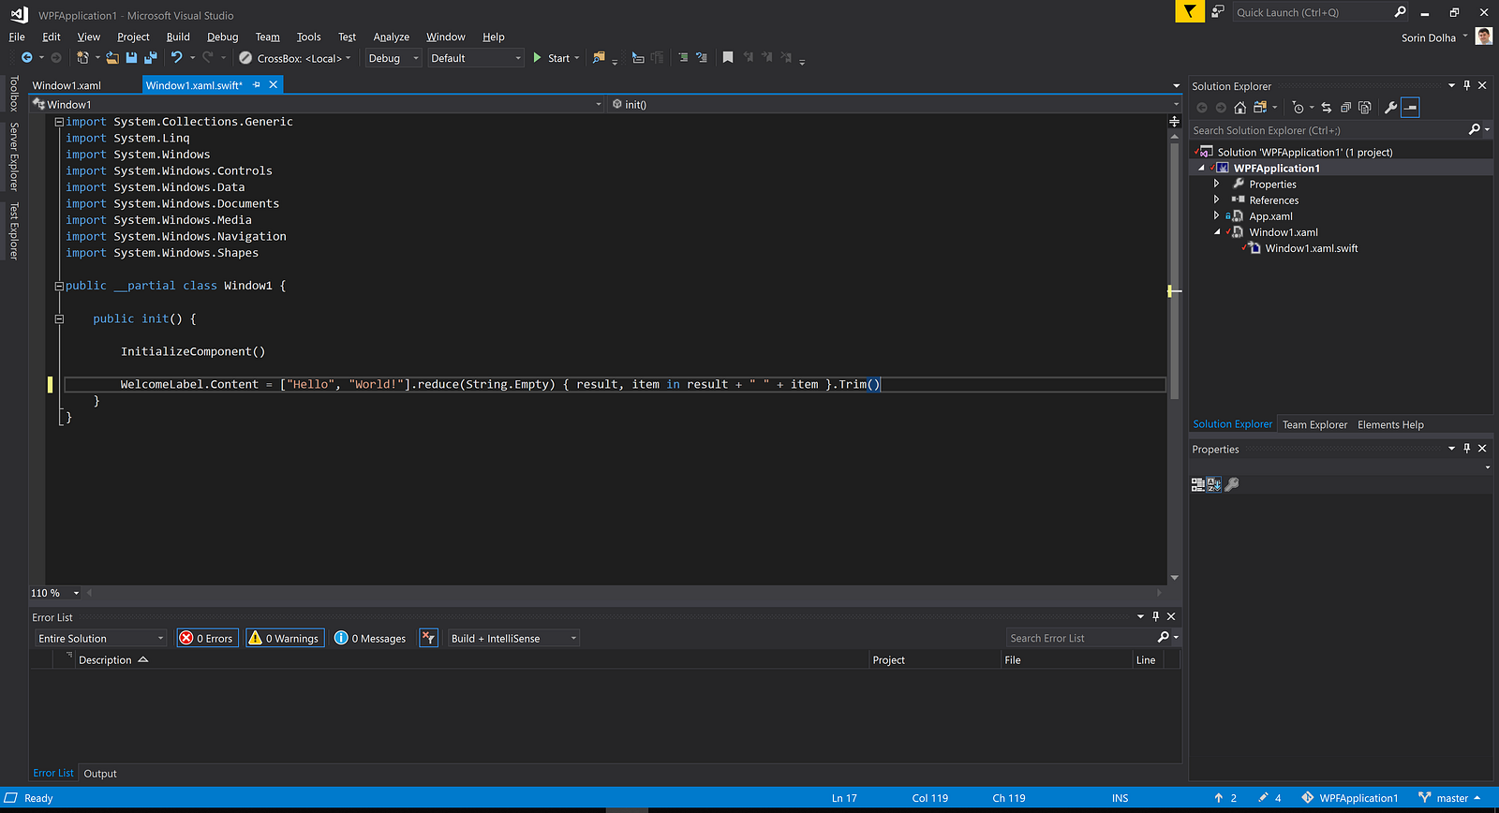The image size is (1499, 813).
Task: Toggle a bookmark with the bookmark icon
Action: [x=728, y=58]
